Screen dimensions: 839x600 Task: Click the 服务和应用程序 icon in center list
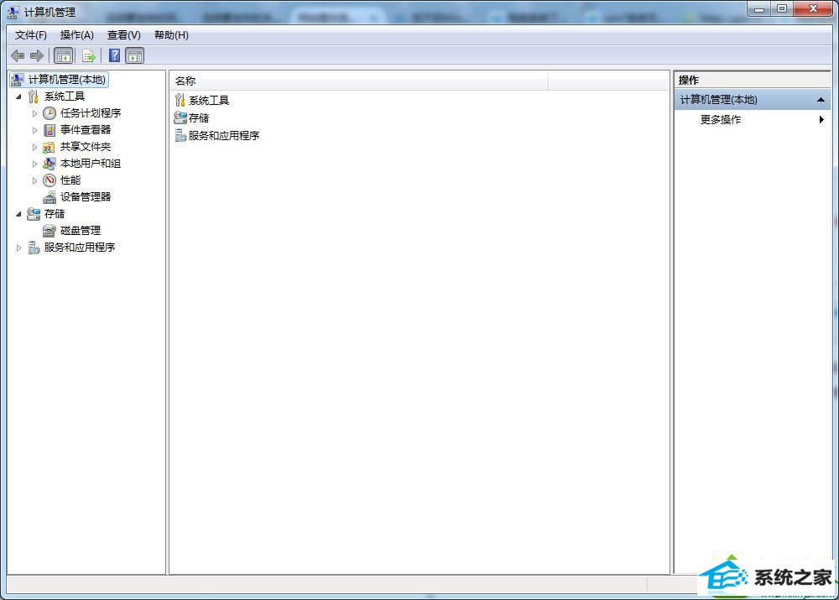coord(180,135)
